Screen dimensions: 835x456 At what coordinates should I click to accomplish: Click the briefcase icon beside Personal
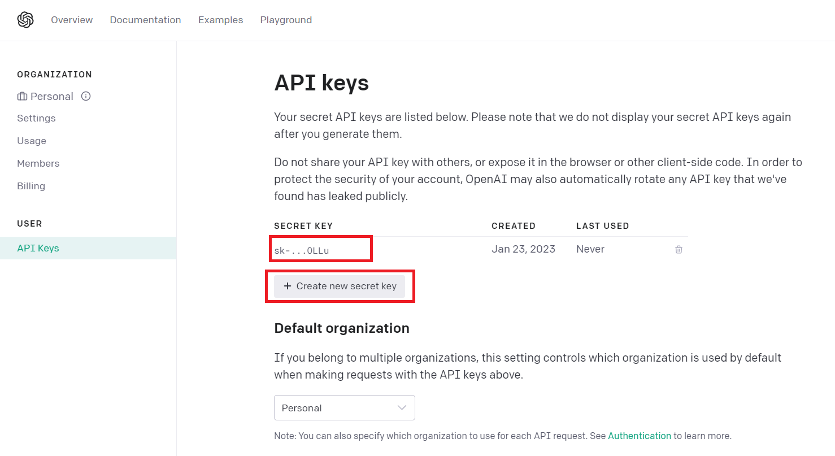coord(23,97)
